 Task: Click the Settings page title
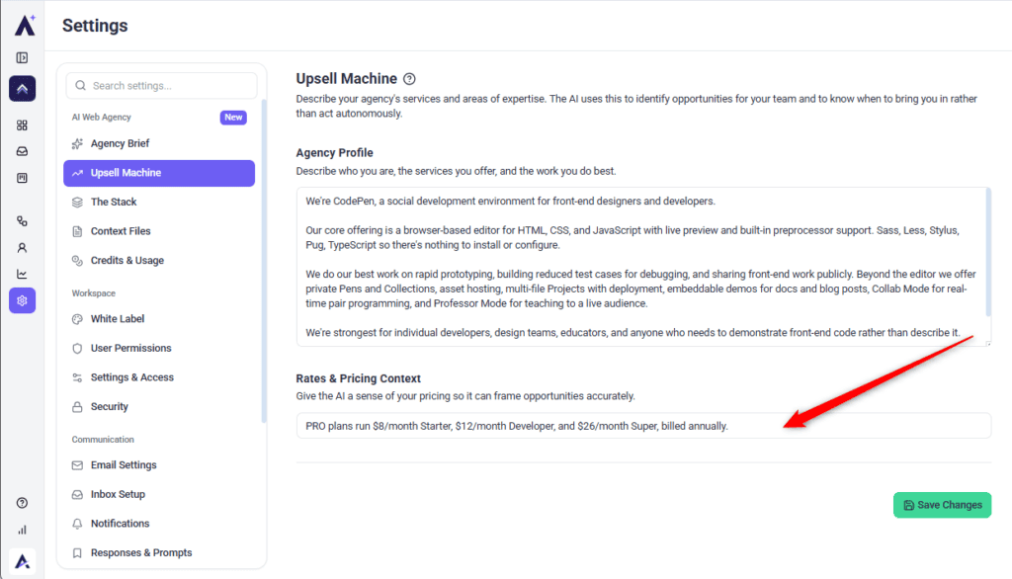pyautogui.click(x=95, y=26)
